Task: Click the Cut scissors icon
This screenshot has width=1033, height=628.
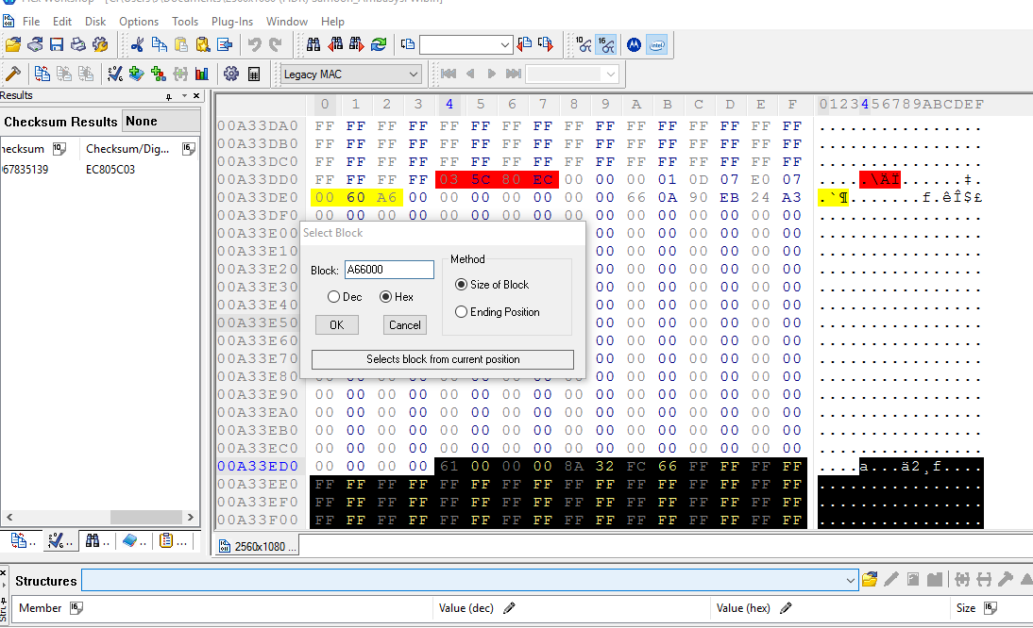Action: [138, 44]
